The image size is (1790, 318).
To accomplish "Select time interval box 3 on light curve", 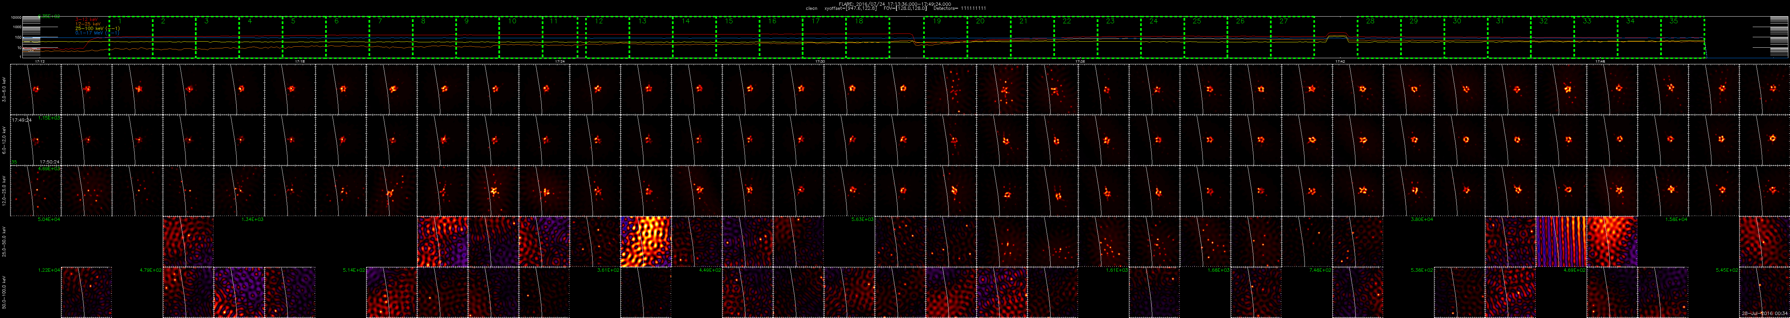I will (x=218, y=38).
